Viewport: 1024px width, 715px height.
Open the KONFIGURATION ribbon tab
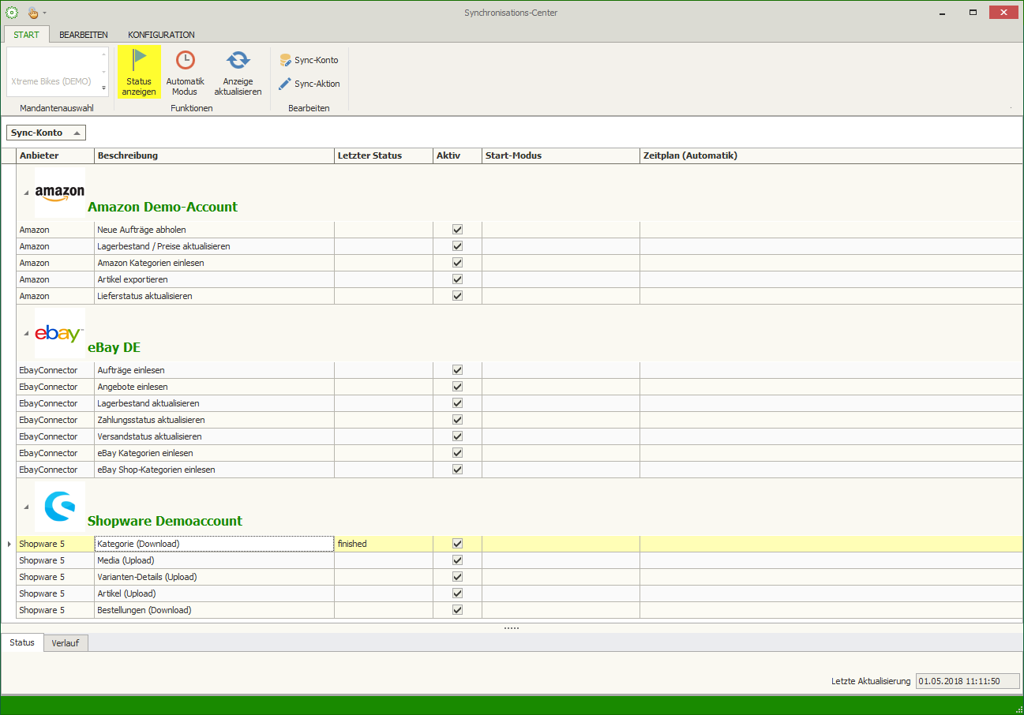coord(161,35)
